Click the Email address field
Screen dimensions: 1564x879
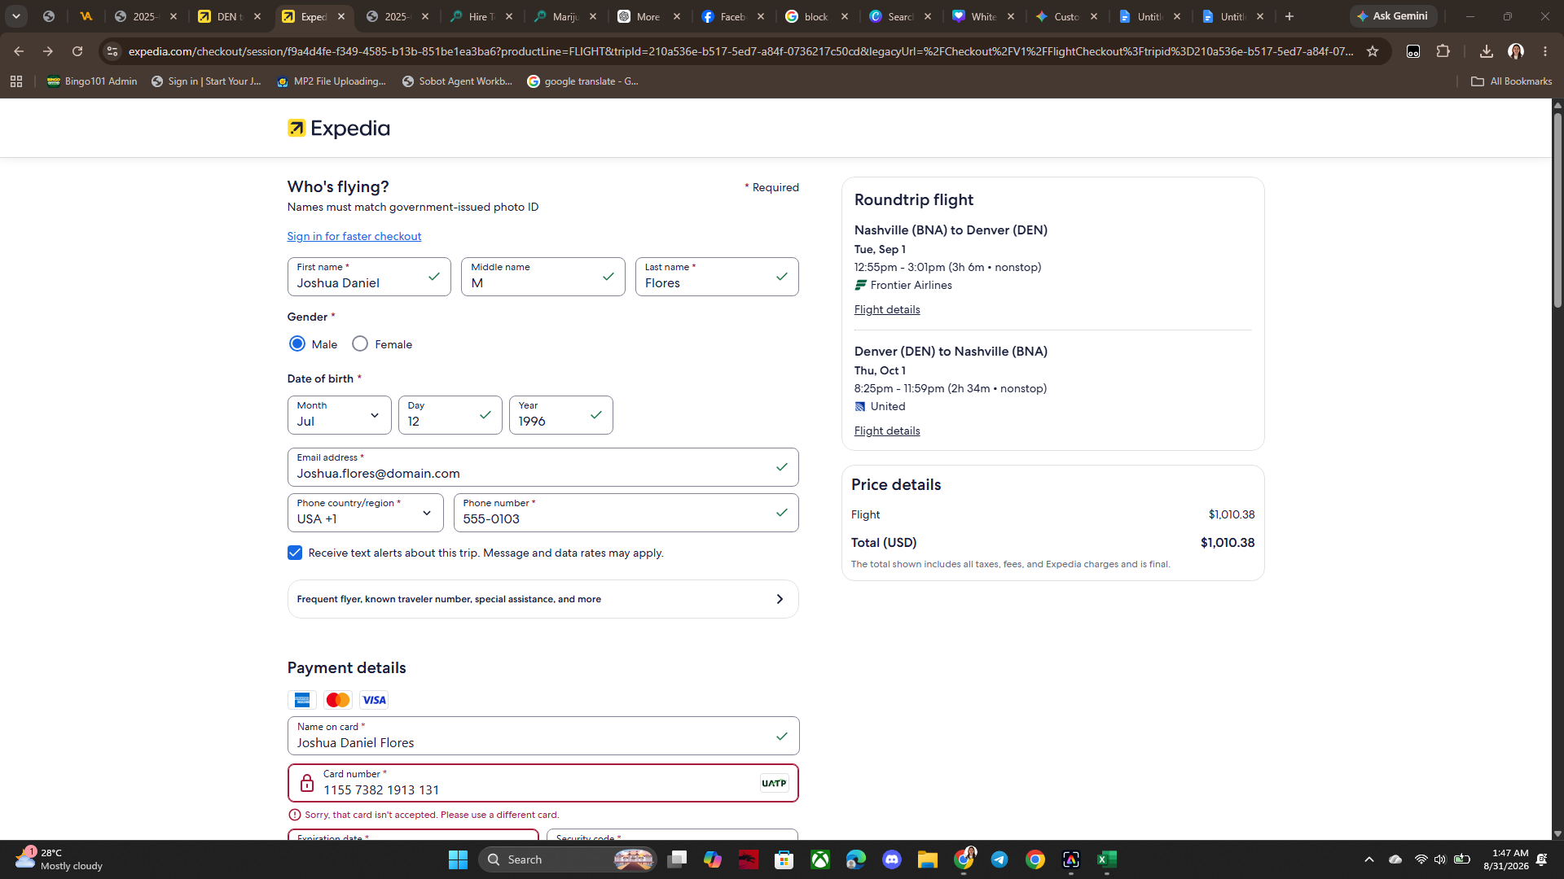(x=543, y=467)
